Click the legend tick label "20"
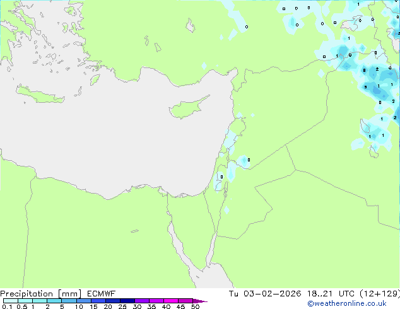The height and width of the screenshot is (309, 400). tap(108, 306)
